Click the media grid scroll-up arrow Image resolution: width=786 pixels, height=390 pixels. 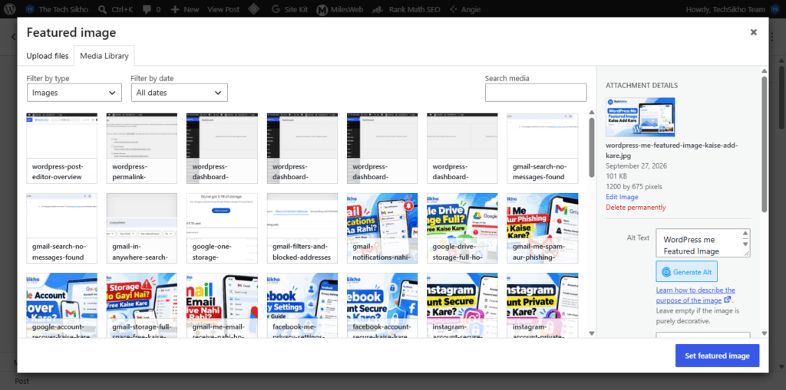coord(592,113)
